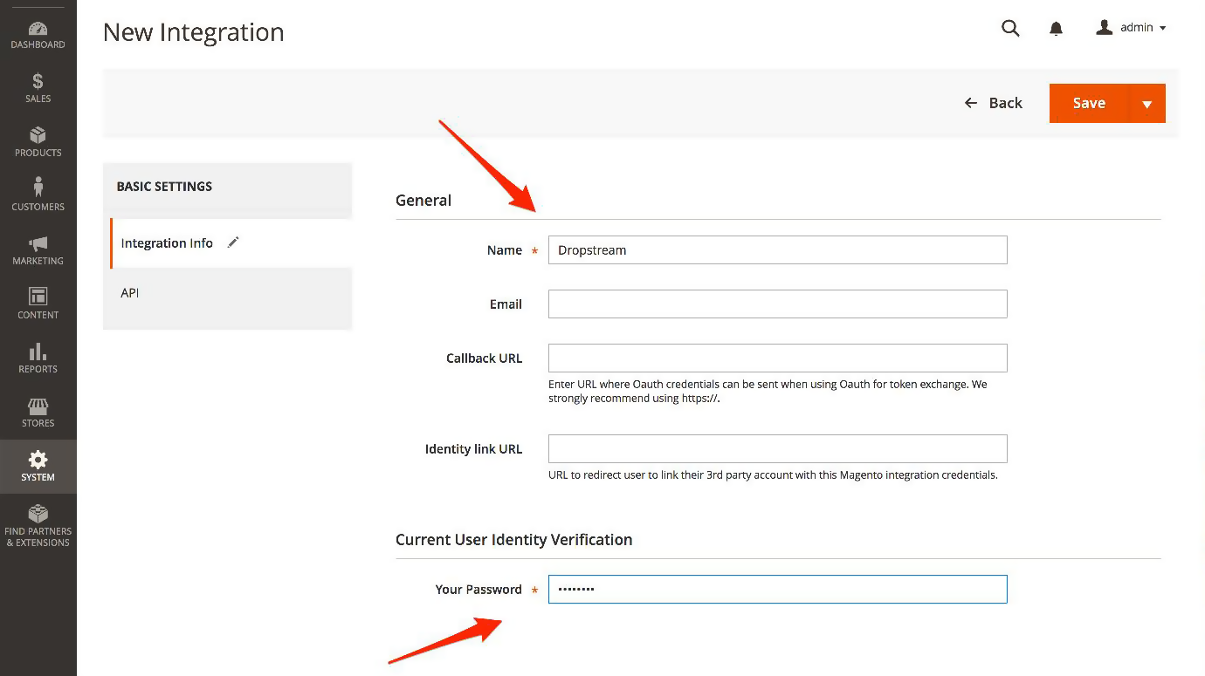Click the Name label

click(x=504, y=250)
